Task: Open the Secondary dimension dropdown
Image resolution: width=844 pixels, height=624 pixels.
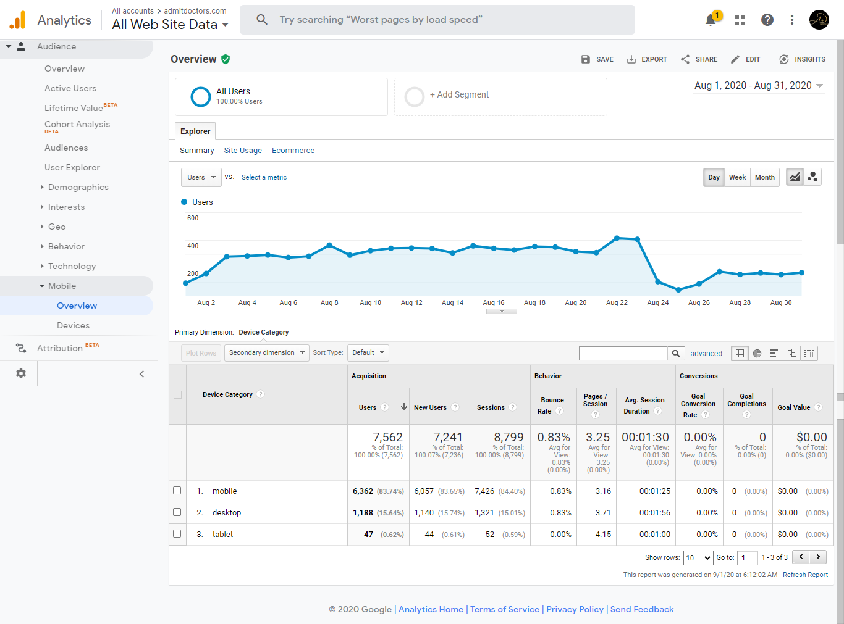Action: pyautogui.click(x=267, y=353)
